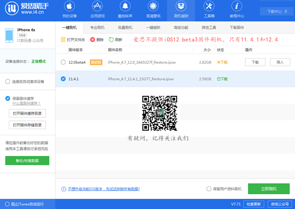295x209 pixels.
Task: Open the 教程中心 tutorial center
Action: tap(236, 10)
